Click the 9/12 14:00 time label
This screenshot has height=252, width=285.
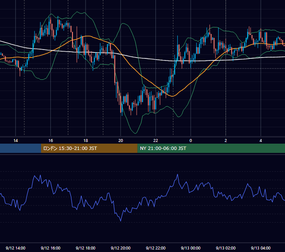(16, 248)
